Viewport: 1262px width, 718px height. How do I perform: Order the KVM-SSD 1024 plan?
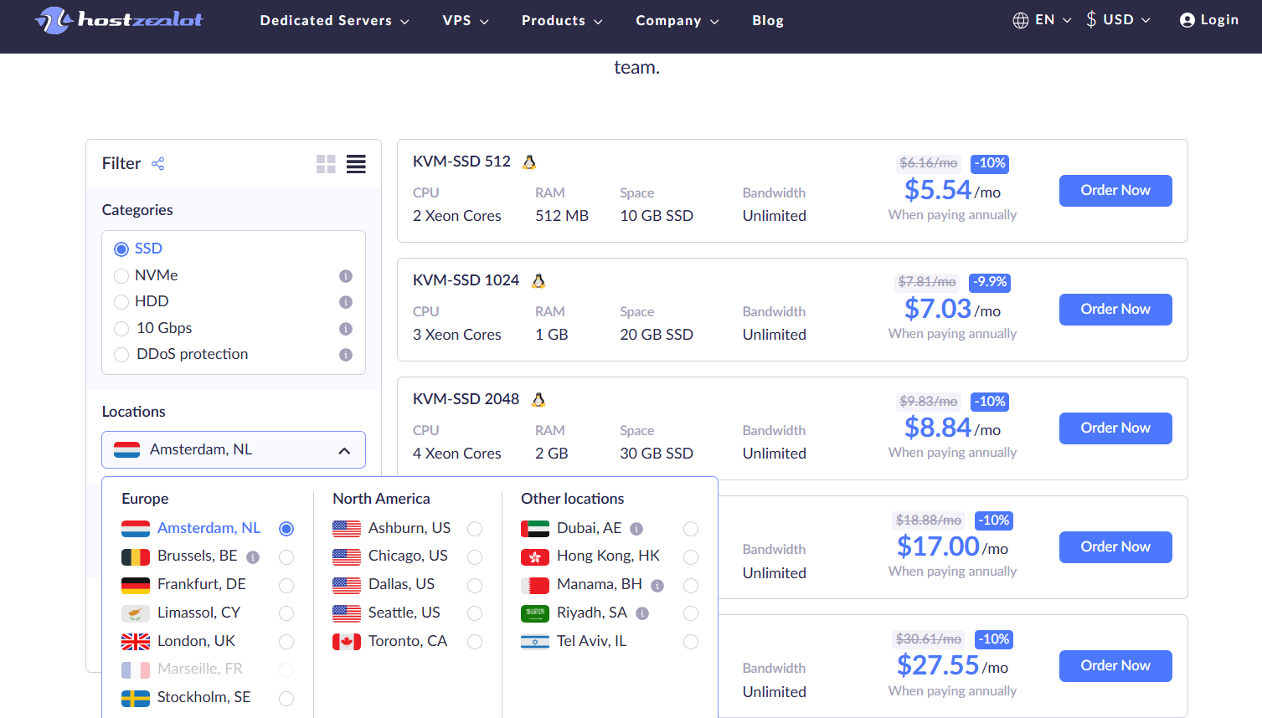[1115, 310]
